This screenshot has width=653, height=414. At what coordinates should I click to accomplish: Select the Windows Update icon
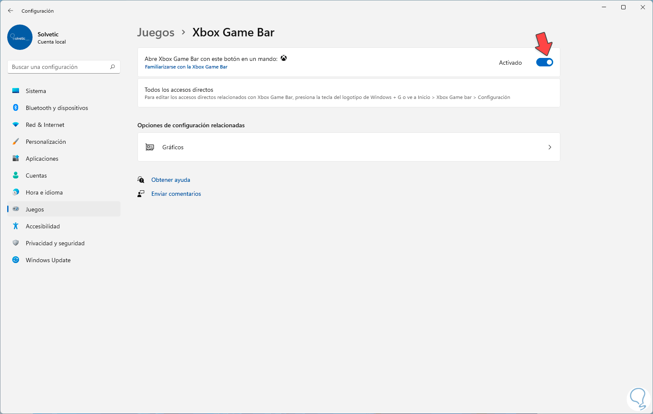pos(16,260)
